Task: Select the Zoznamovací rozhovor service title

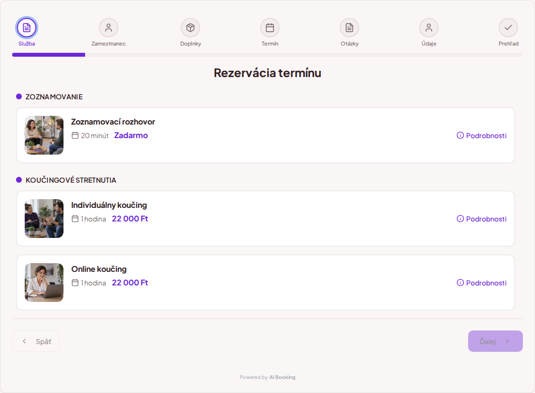Action: (x=113, y=122)
